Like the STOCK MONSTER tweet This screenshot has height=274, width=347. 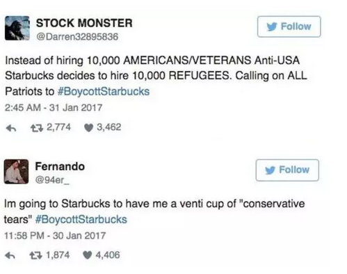88,128
